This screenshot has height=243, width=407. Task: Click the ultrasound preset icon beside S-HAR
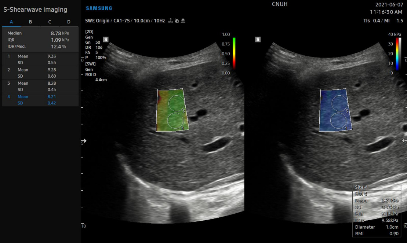coord(177,21)
